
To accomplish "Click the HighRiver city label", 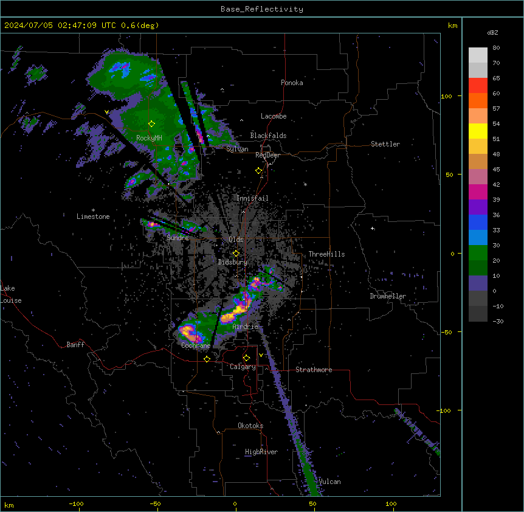I will coord(261,452).
